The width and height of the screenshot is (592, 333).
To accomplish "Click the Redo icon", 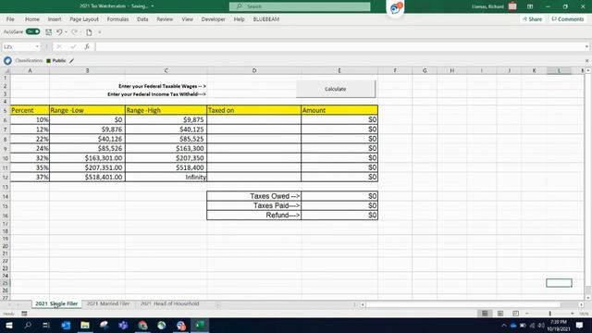I will click(x=74, y=32).
